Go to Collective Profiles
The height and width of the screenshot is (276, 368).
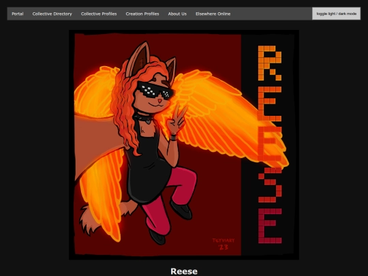[x=99, y=14]
